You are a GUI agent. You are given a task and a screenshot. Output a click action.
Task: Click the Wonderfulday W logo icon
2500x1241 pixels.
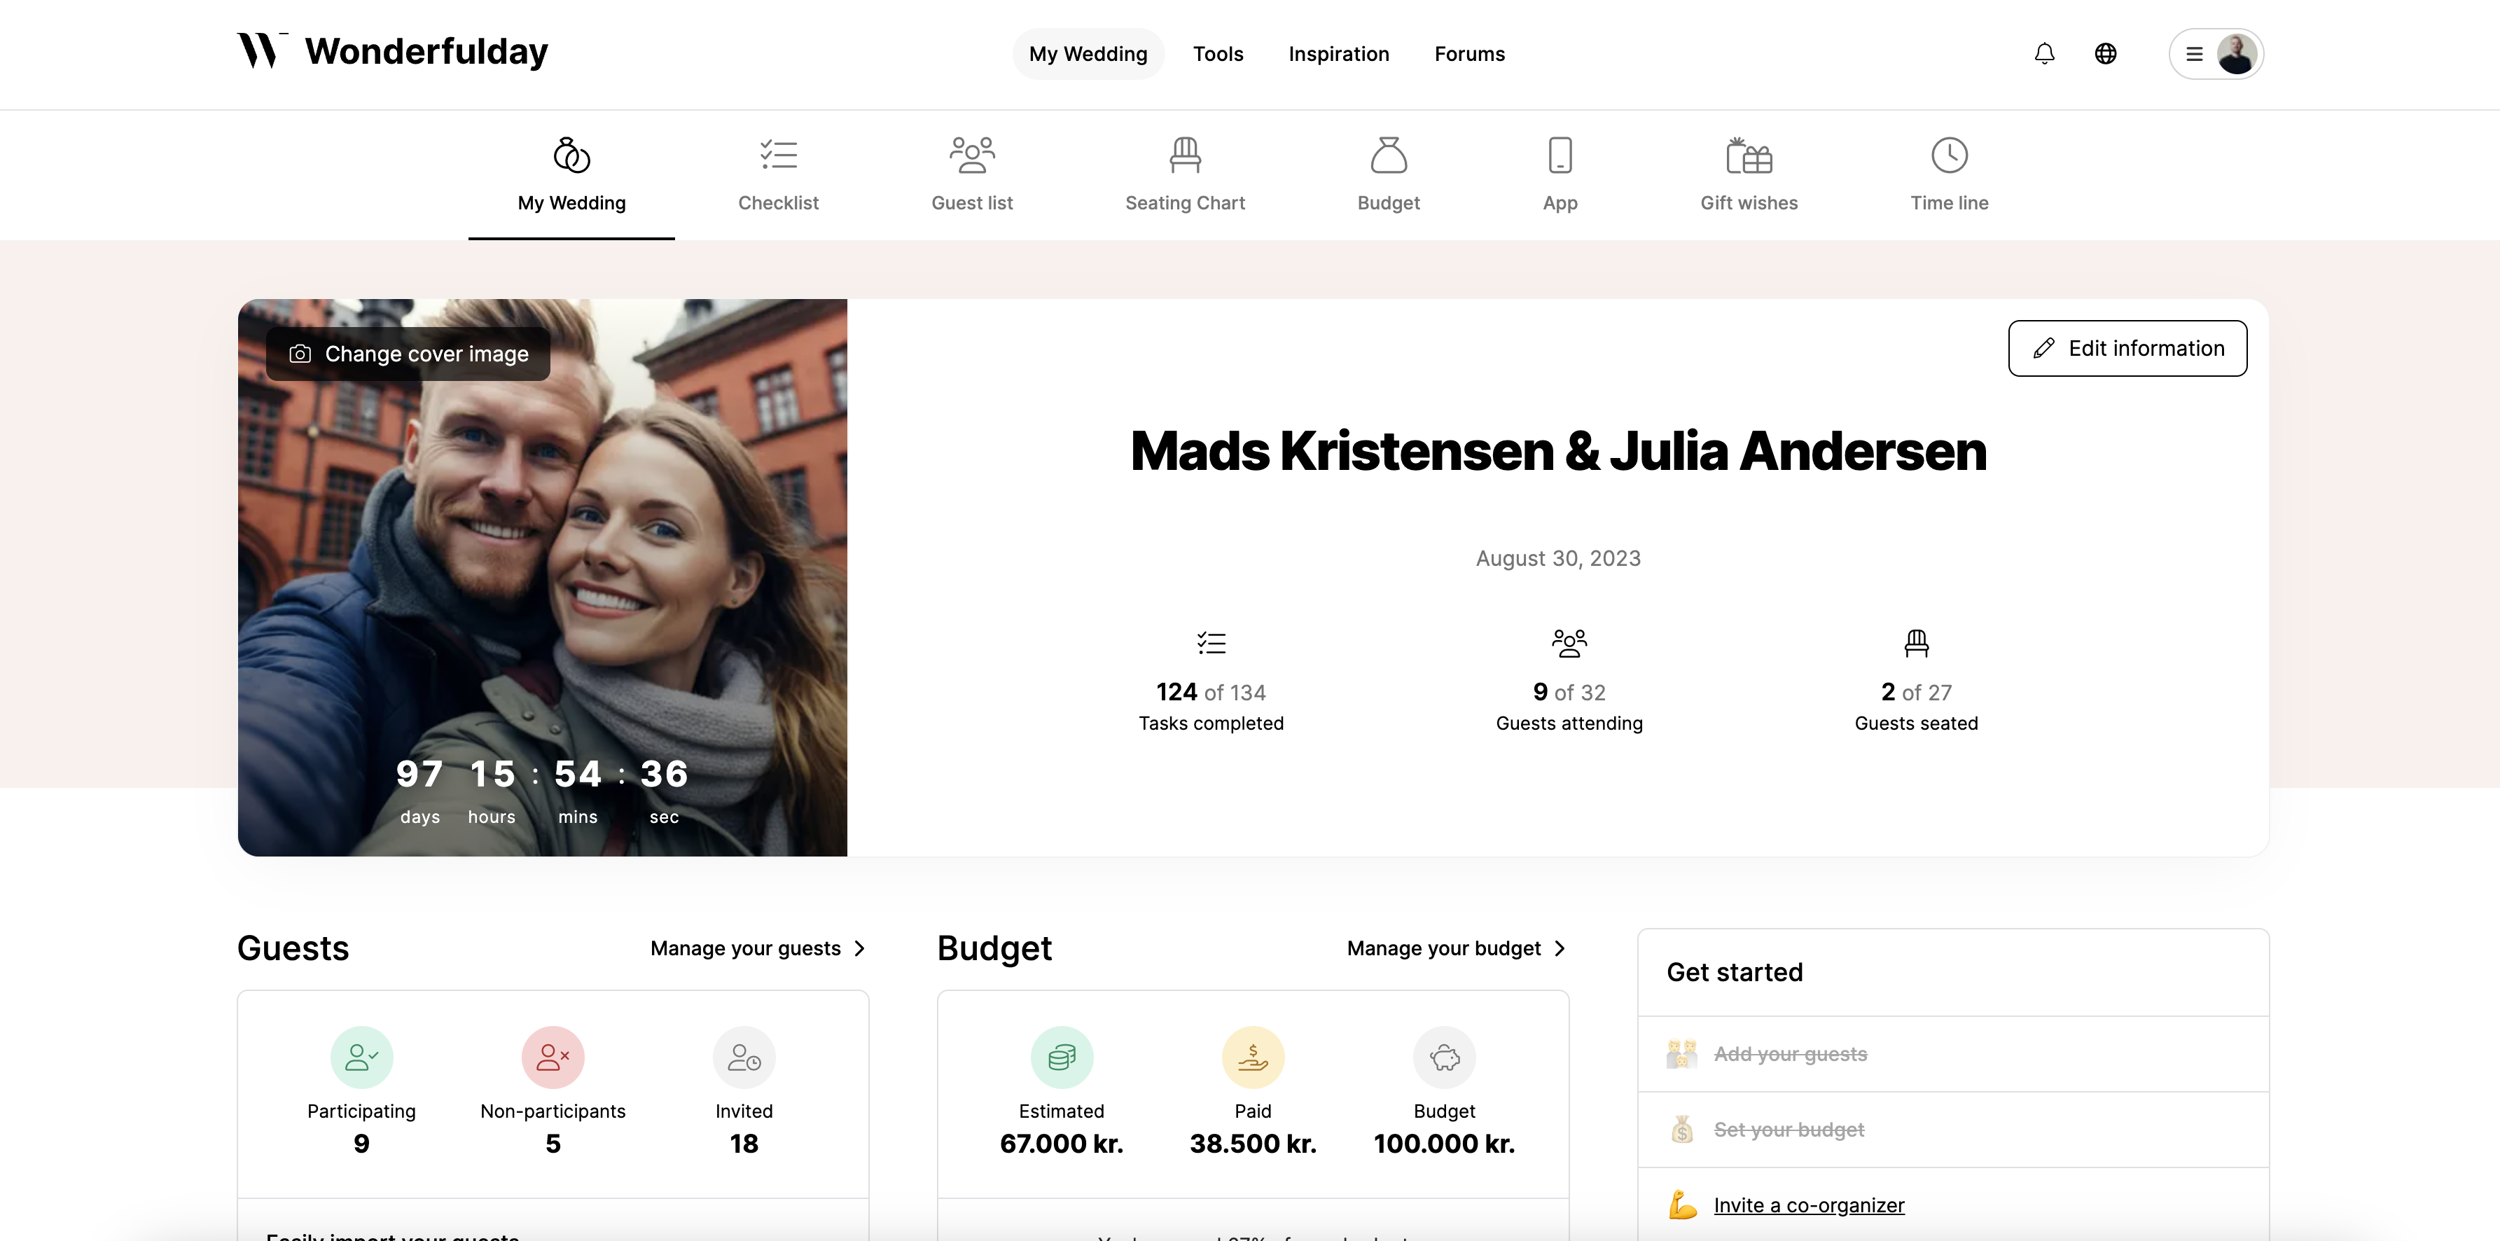[263, 50]
